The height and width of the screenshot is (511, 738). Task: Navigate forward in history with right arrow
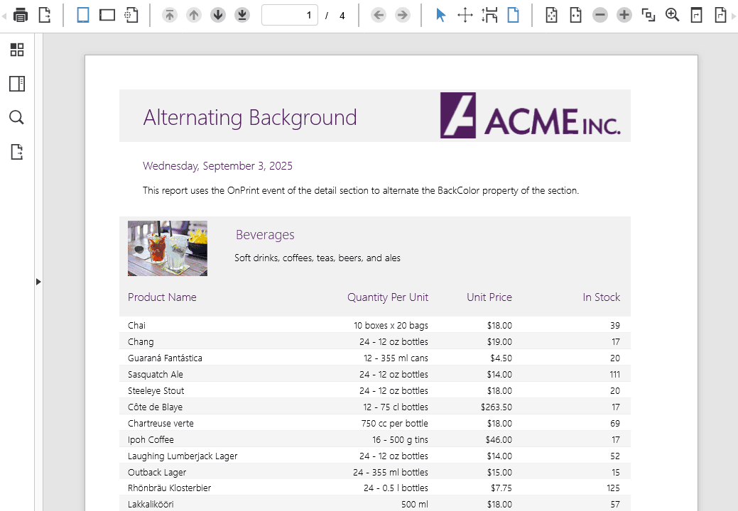tap(403, 15)
